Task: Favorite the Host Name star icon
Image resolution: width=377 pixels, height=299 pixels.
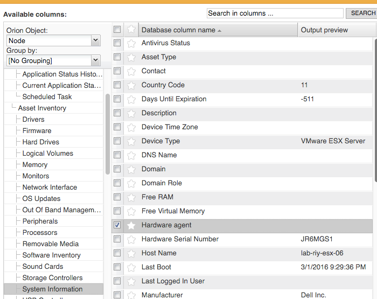Action: [131, 253]
